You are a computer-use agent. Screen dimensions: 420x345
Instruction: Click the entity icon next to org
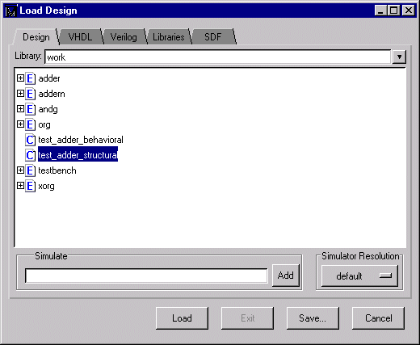[x=30, y=124]
